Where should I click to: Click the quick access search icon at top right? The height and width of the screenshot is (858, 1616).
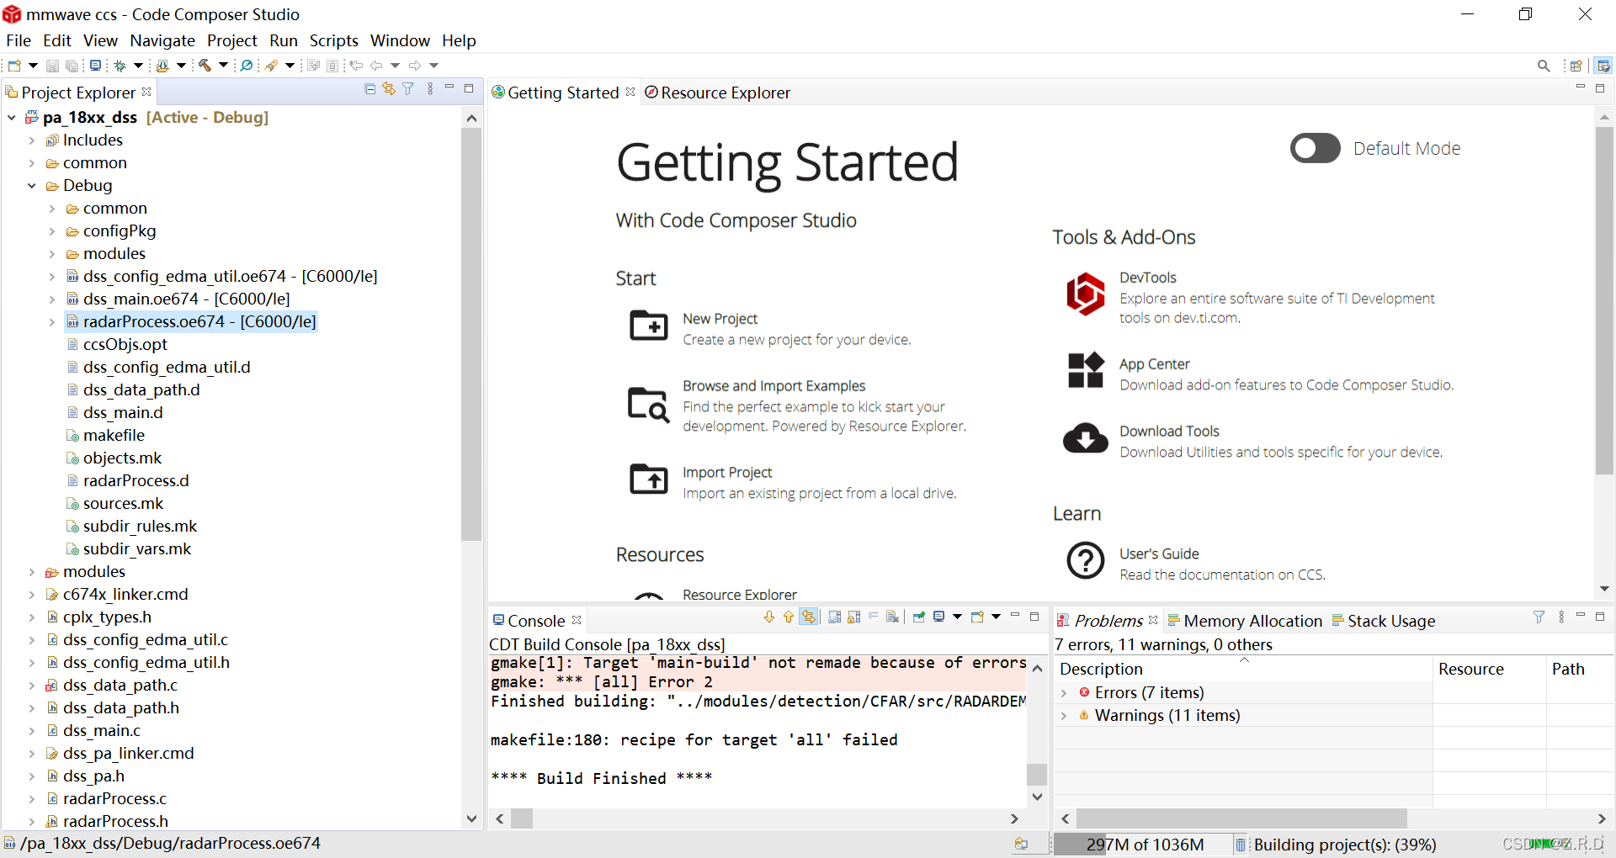(1544, 66)
